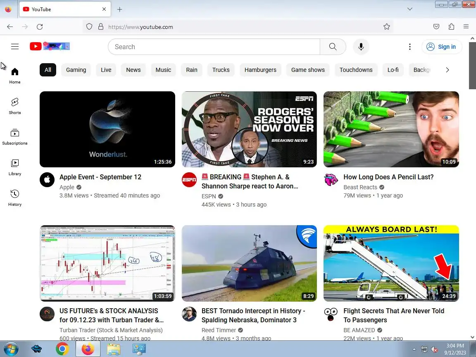Image resolution: width=476 pixels, height=357 pixels.
Task: Open Flight Secrets That Are Never Told title
Action: tap(394, 315)
